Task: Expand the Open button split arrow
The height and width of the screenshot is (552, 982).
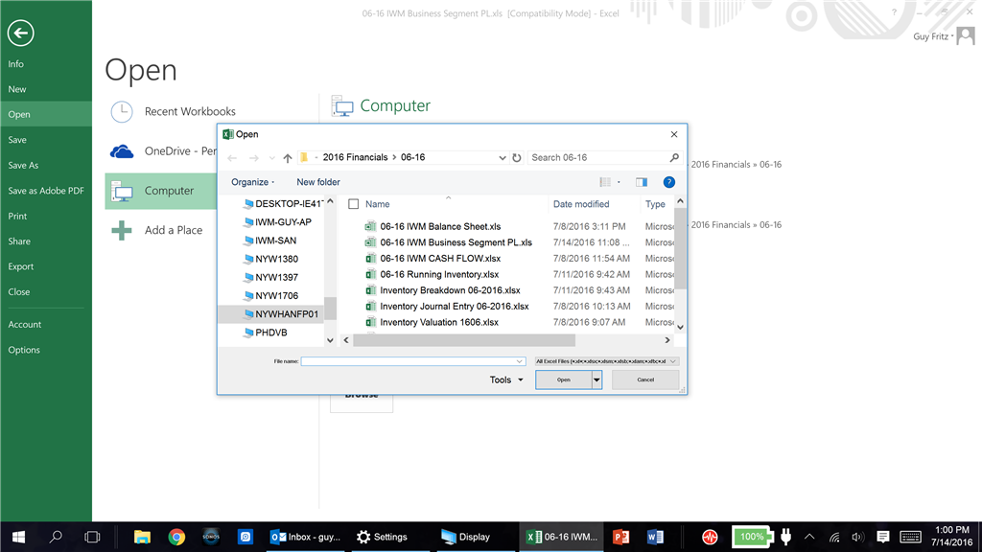Action: [595, 379]
